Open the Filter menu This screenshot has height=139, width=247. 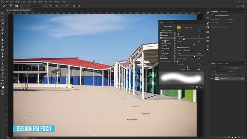41,2
